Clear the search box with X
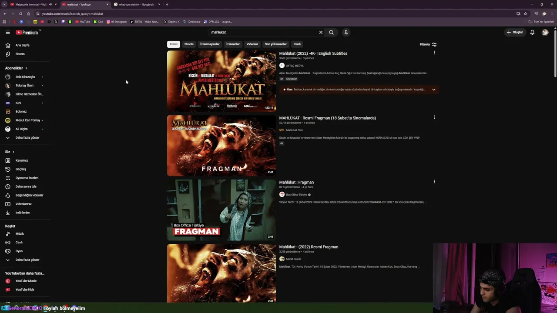557x313 pixels. [x=321, y=32]
